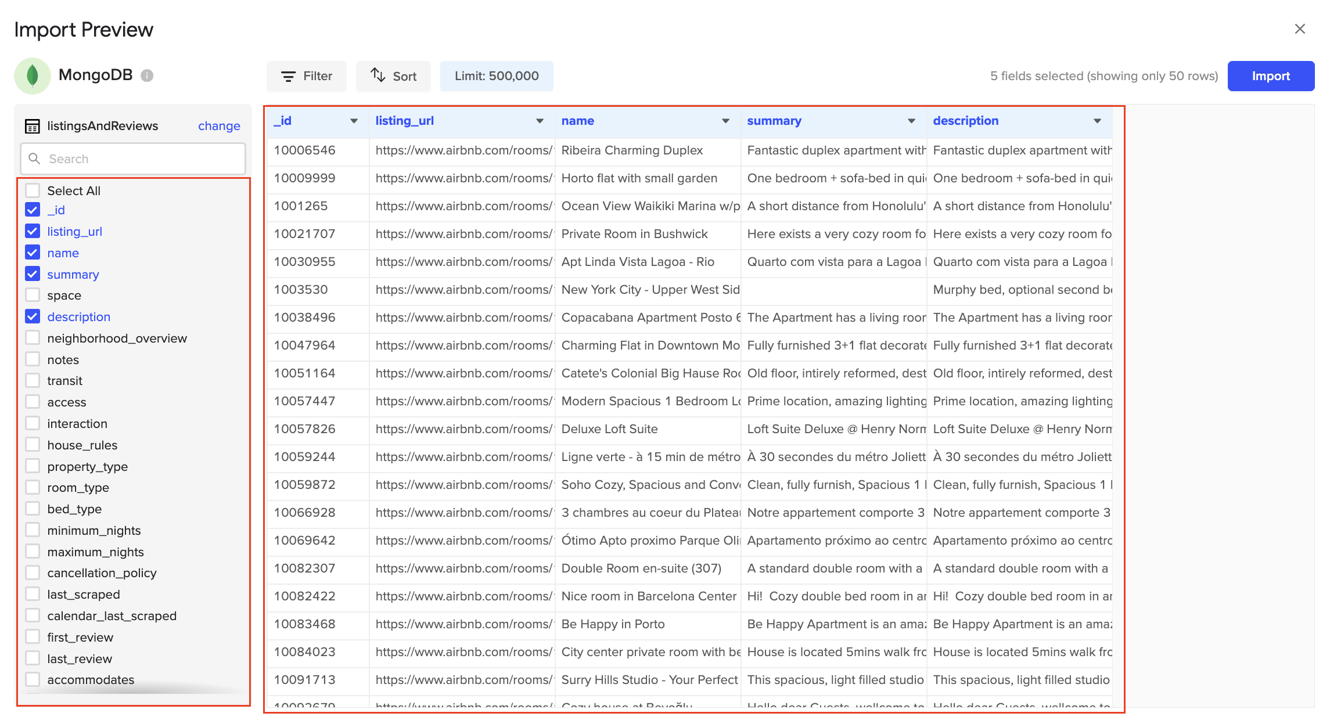
Task: Click the search magnifier in the field panel
Action: (34, 158)
